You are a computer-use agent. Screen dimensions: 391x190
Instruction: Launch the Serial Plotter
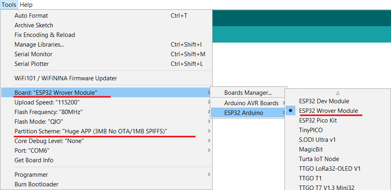32,64
